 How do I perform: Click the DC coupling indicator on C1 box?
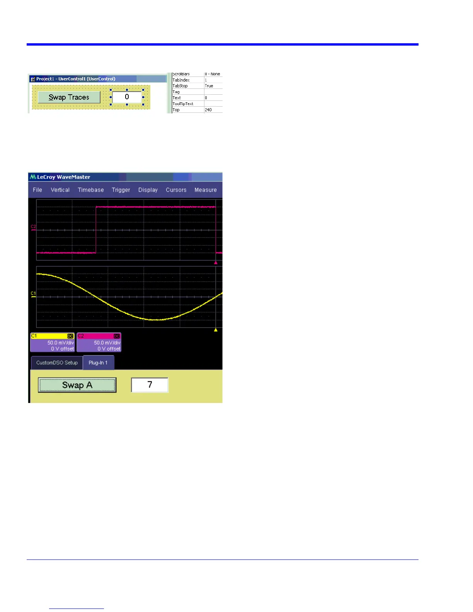[x=70, y=336]
